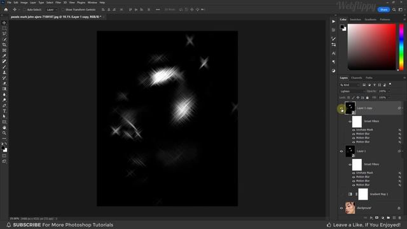Select the Rectangular Marquee tool
The width and height of the screenshot is (407, 229).
click(x=4, y=28)
